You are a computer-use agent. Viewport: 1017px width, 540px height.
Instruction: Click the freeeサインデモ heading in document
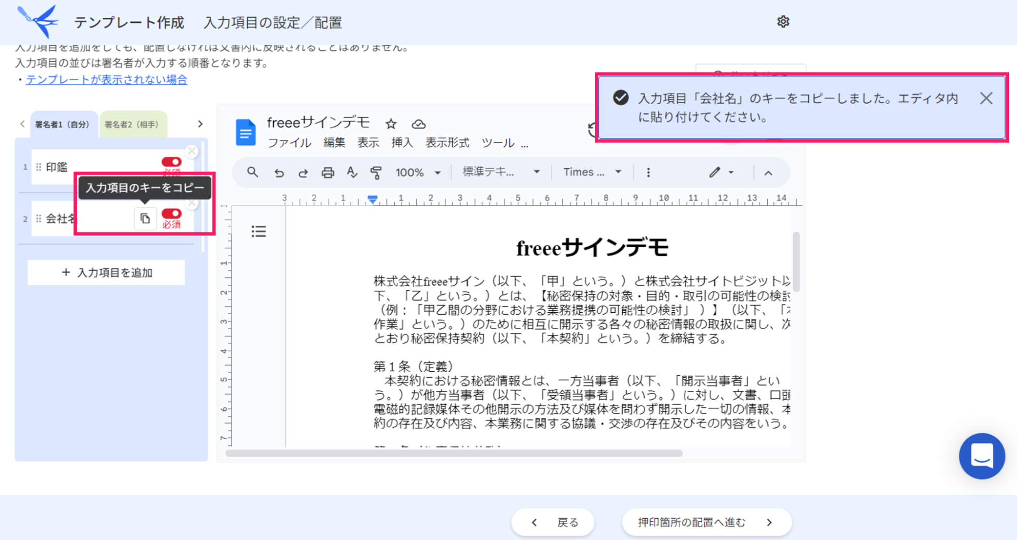592,248
